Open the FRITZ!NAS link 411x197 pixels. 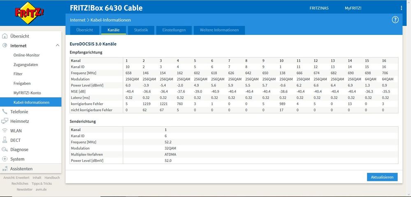coord(319,8)
